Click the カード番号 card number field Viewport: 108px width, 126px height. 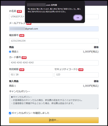point(54,63)
